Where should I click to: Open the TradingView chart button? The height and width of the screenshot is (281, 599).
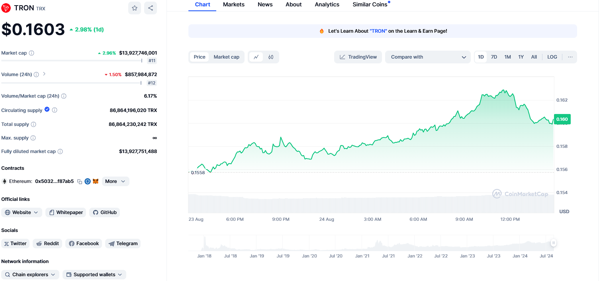358,57
